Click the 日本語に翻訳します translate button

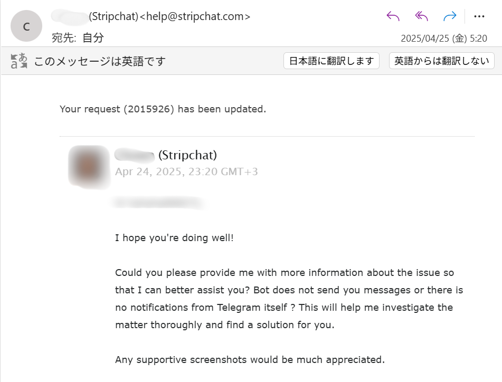click(331, 60)
